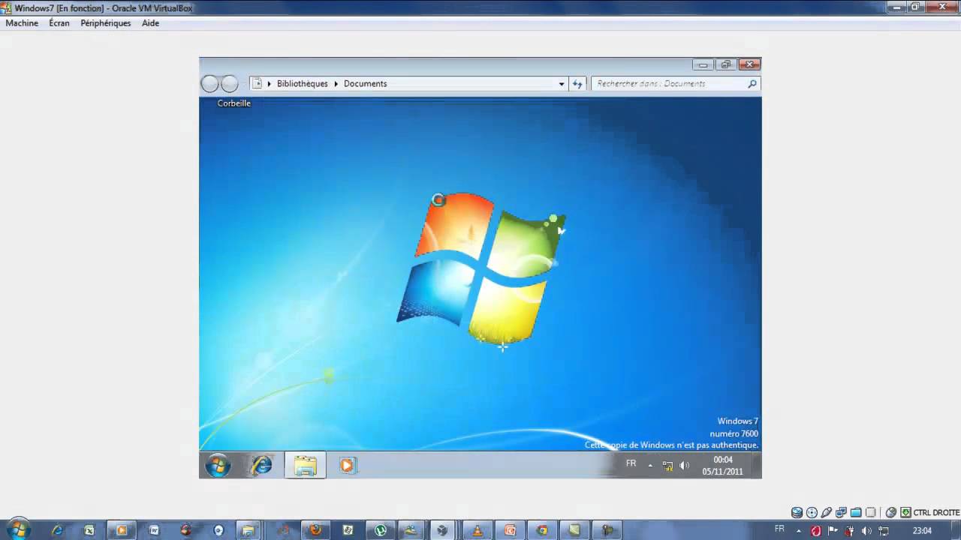961x540 pixels.
Task: Click the VirtualBox network adapter indicator
Action: point(842,513)
